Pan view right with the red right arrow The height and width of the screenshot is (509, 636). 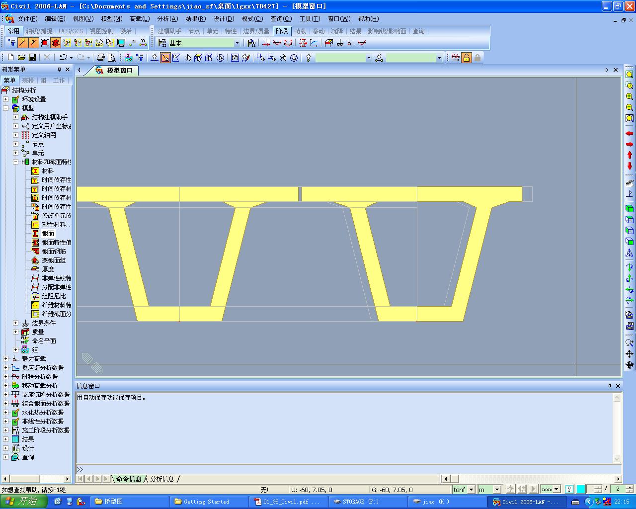pos(630,145)
